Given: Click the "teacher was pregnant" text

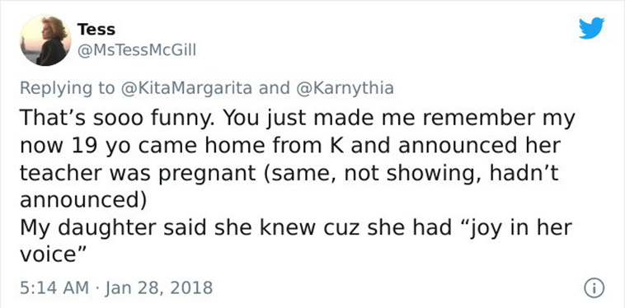Looking at the screenshot, I should 138,174.
